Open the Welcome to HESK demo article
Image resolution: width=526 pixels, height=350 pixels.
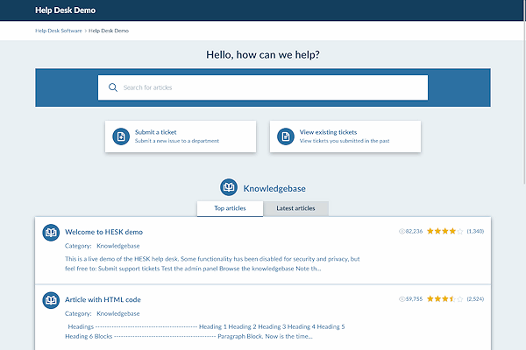pos(103,232)
